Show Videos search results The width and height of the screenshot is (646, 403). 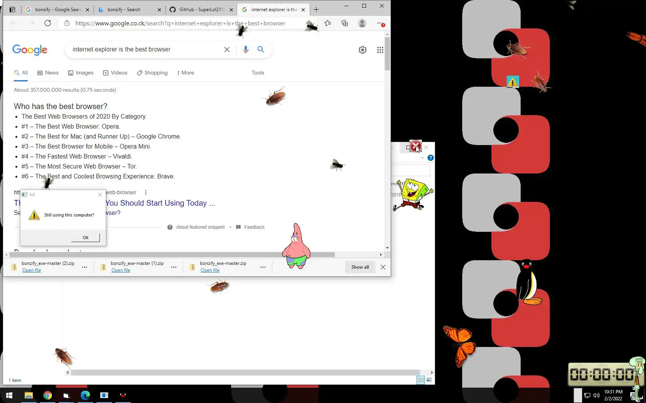115,73
